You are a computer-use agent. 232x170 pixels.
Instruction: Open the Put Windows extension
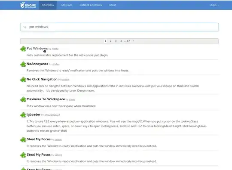(37, 49)
